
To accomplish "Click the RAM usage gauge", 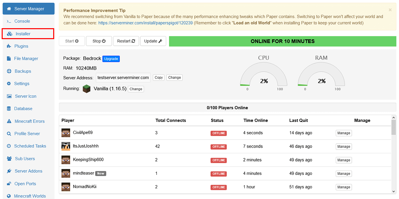I will coord(322,74).
